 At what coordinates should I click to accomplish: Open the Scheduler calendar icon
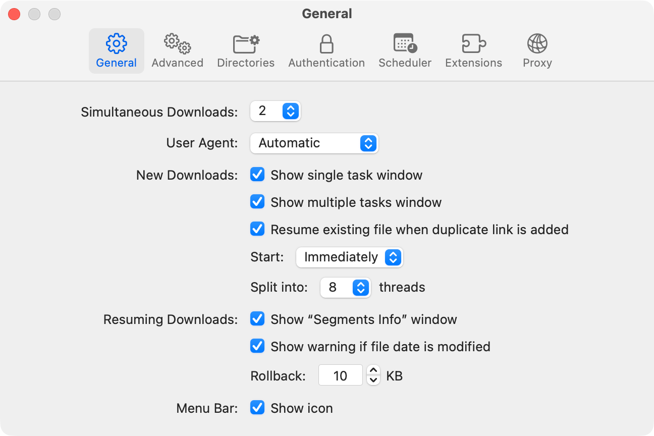point(405,44)
